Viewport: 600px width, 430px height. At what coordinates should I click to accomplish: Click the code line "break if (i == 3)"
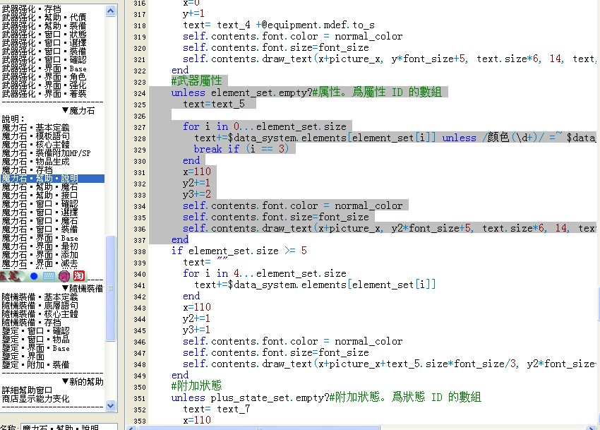click(241, 149)
